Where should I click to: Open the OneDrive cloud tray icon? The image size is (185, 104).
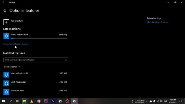pyautogui.click(x=151, y=101)
